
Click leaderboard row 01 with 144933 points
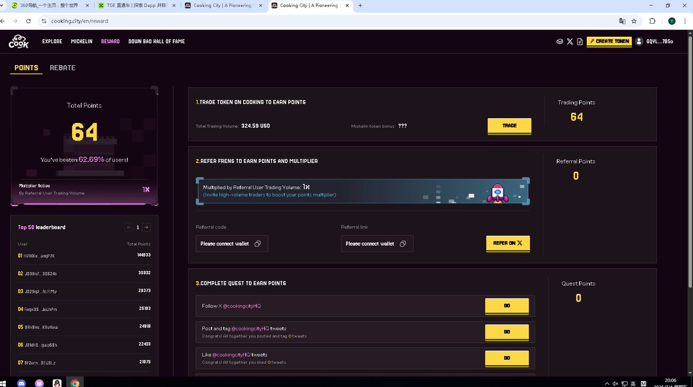click(x=84, y=256)
